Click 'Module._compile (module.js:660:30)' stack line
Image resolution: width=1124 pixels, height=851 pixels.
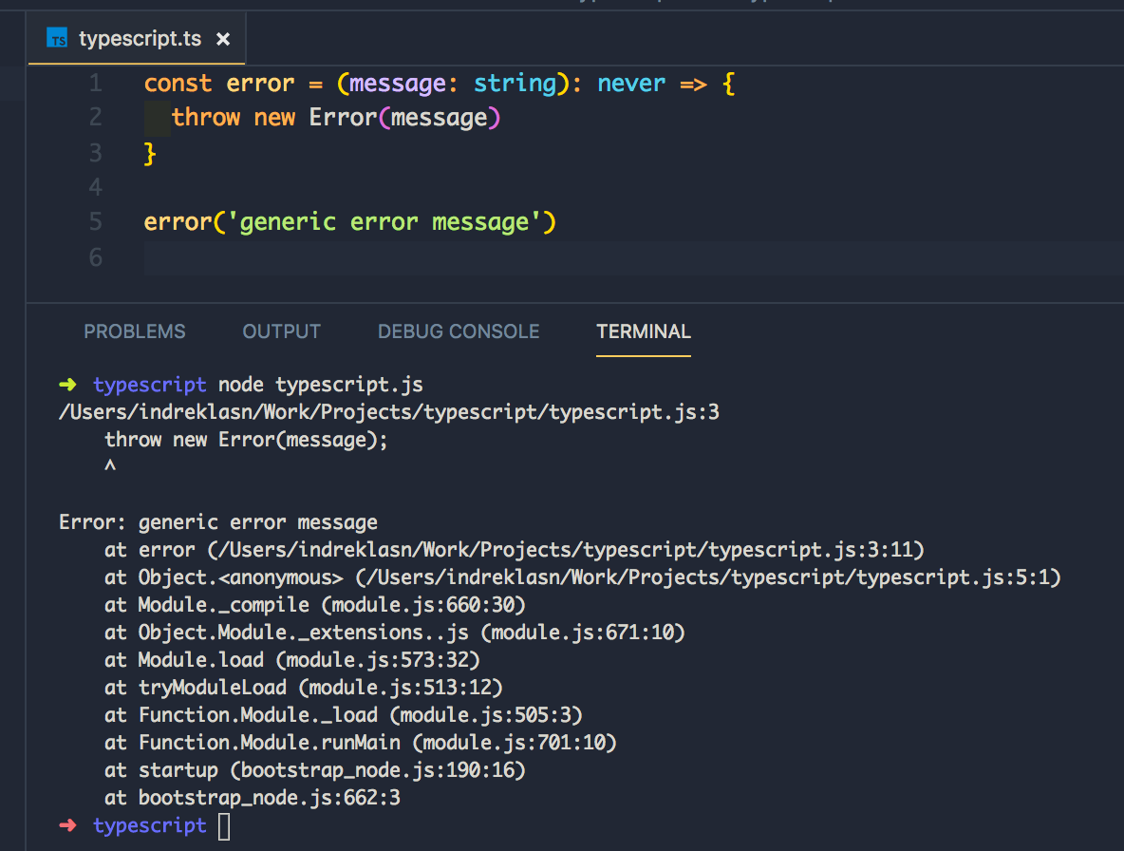332,605
